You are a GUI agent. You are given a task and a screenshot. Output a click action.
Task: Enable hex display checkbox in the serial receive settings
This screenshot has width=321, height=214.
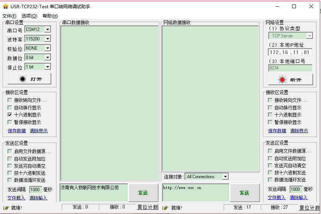[x=10, y=115]
